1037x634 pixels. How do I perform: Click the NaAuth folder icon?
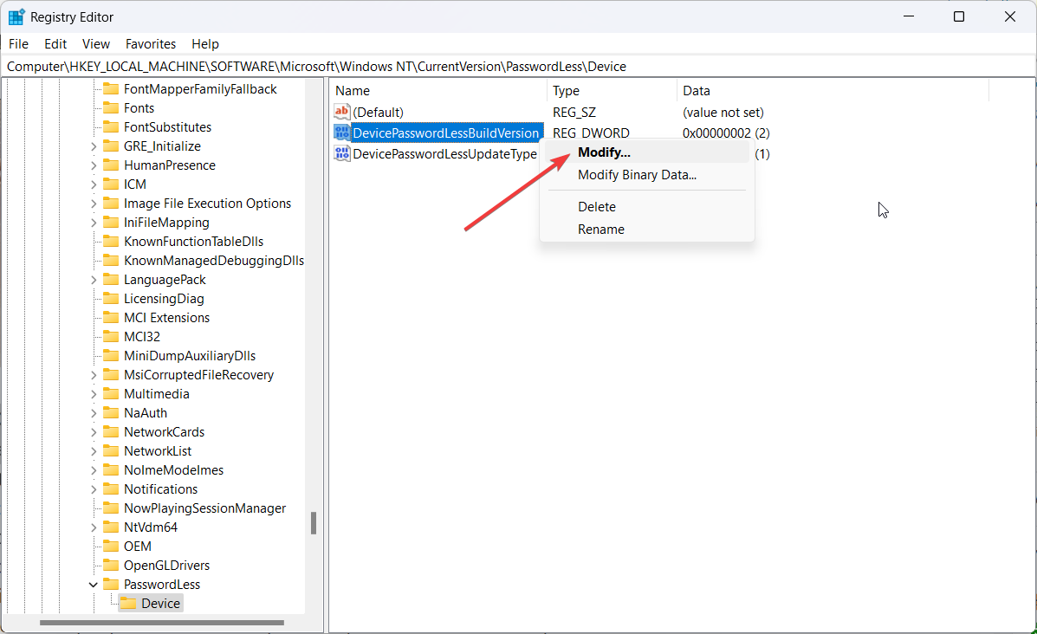(x=111, y=413)
